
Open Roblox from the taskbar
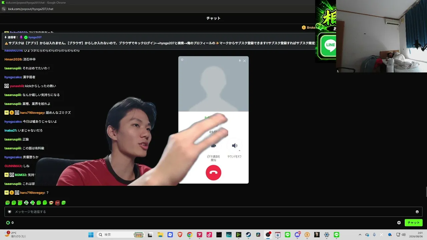tap(170, 235)
